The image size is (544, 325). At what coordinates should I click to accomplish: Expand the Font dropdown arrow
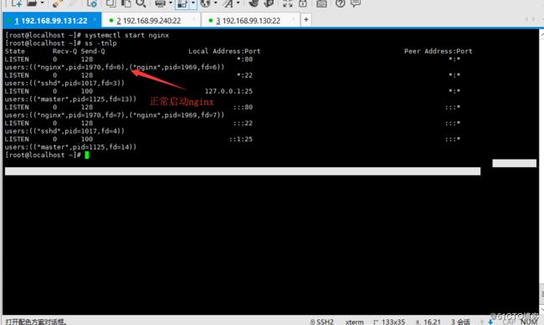click(x=238, y=3)
